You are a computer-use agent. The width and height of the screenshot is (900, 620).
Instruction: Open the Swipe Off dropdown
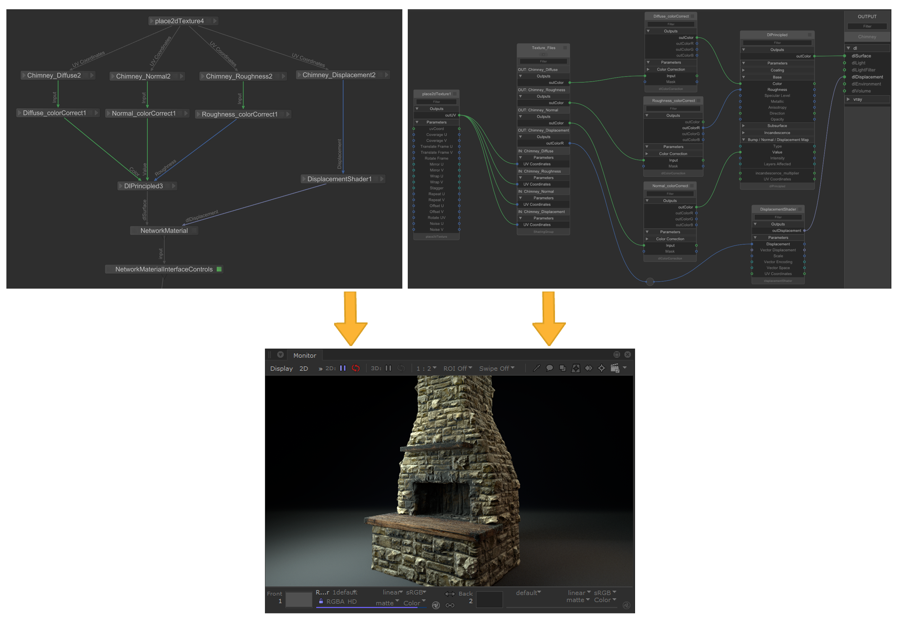tap(497, 368)
